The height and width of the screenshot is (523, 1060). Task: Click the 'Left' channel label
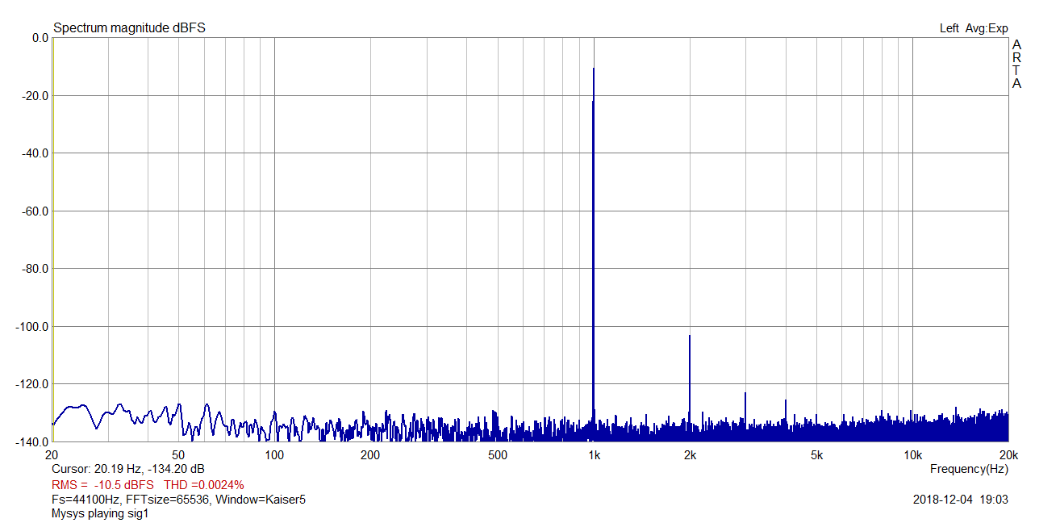coord(949,28)
